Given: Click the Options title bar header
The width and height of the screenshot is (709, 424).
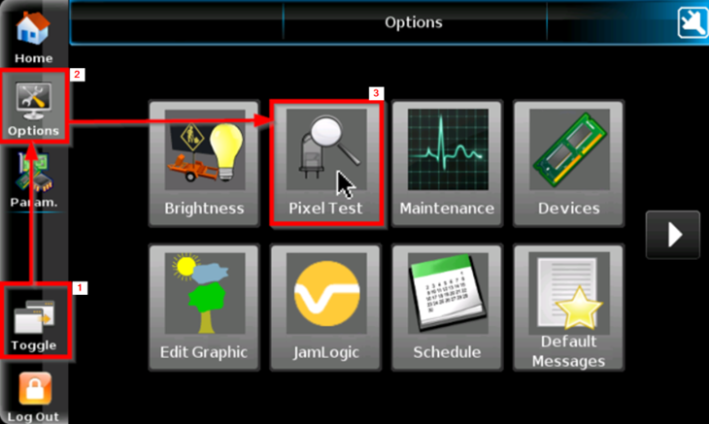Looking at the screenshot, I should 414,22.
